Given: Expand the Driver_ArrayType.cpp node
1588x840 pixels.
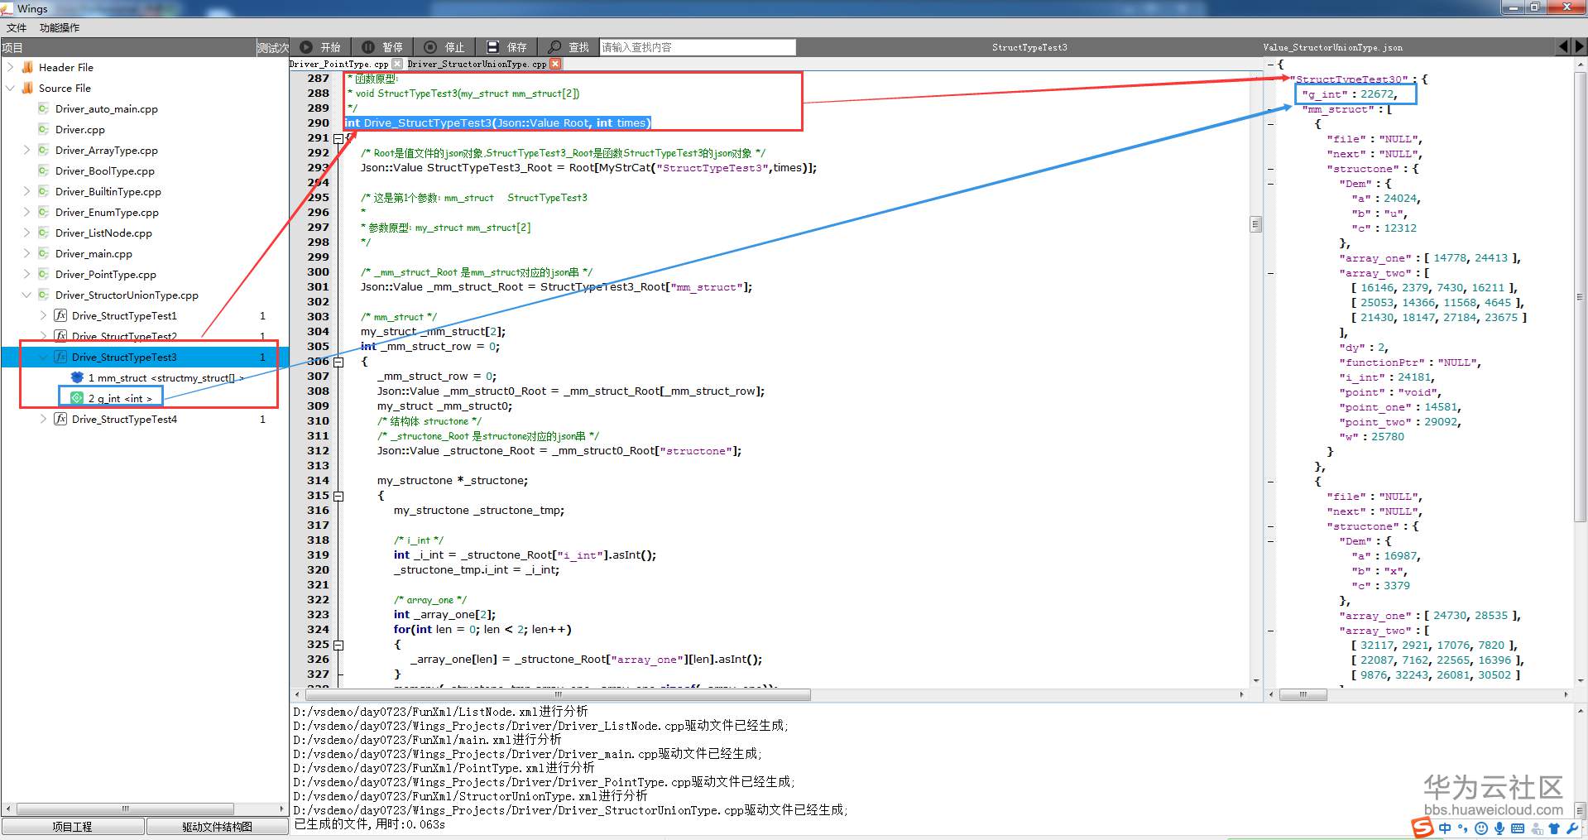Looking at the screenshot, I should point(26,150).
